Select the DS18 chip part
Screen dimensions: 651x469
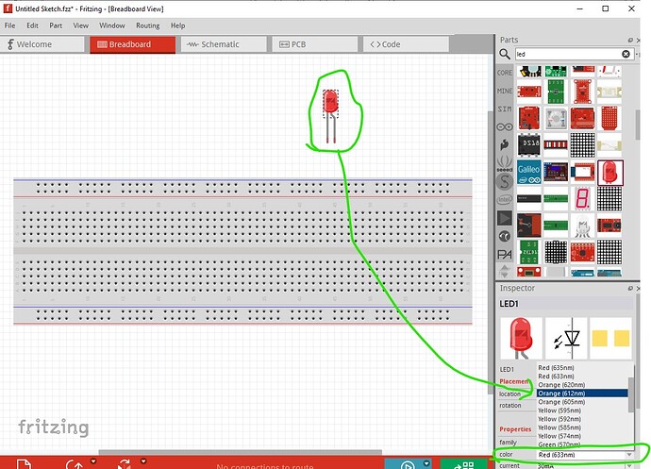point(529,145)
